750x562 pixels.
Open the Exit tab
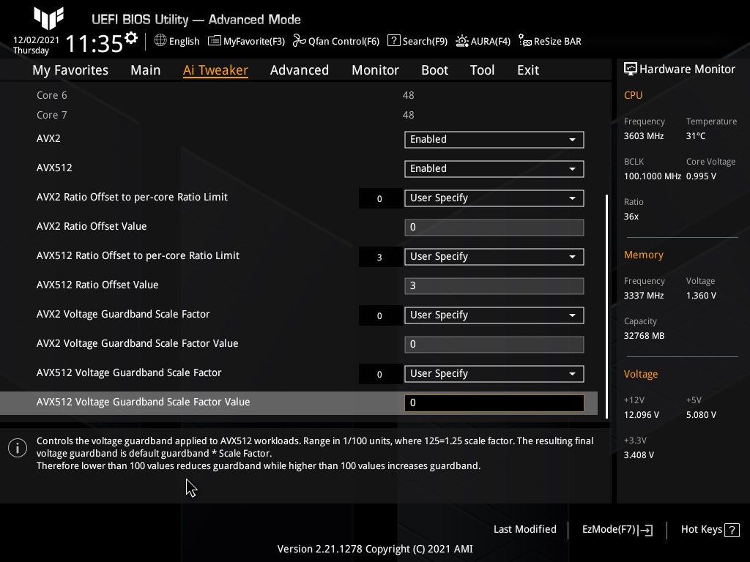click(x=528, y=70)
